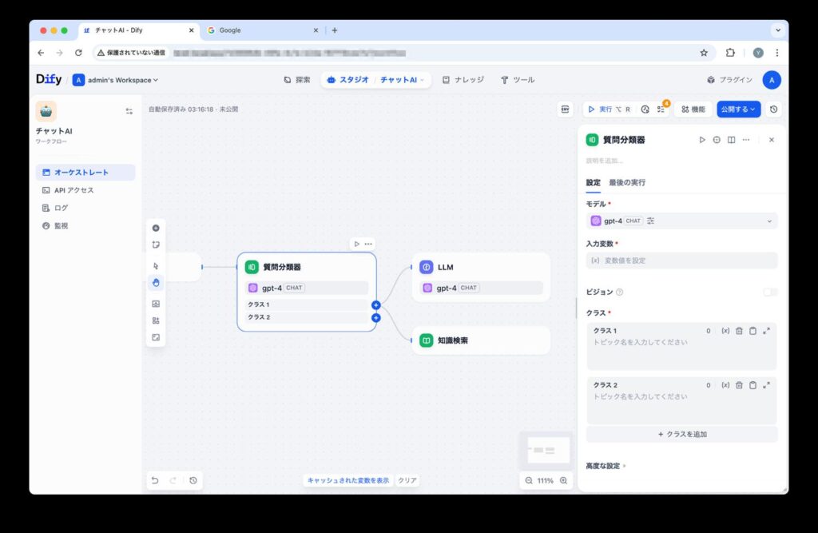Enable the ビジョン toggle in node settings

(x=769, y=292)
